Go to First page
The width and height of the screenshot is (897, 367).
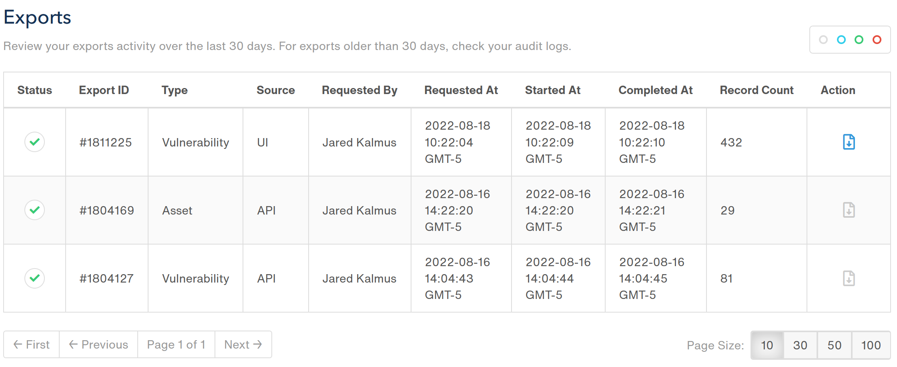point(32,345)
